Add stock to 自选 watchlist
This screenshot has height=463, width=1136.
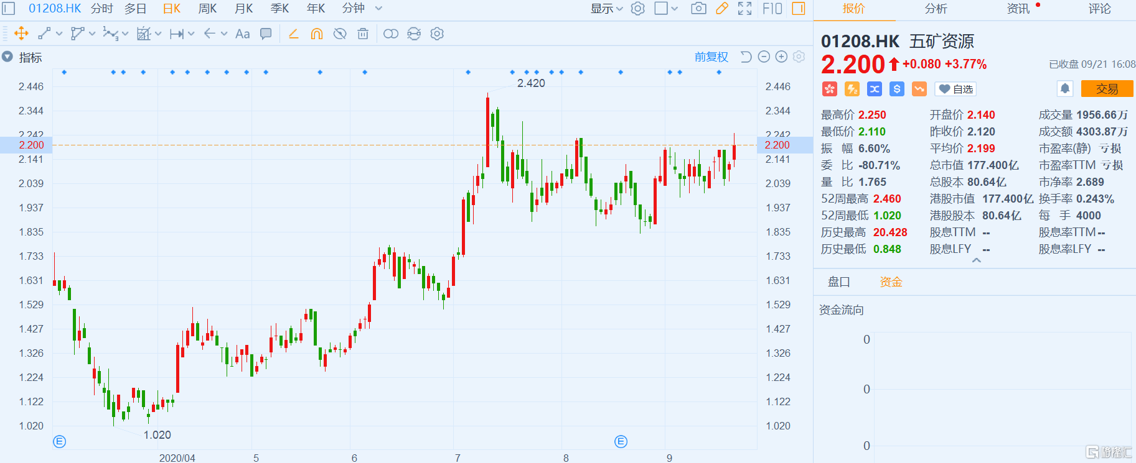(x=955, y=89)
